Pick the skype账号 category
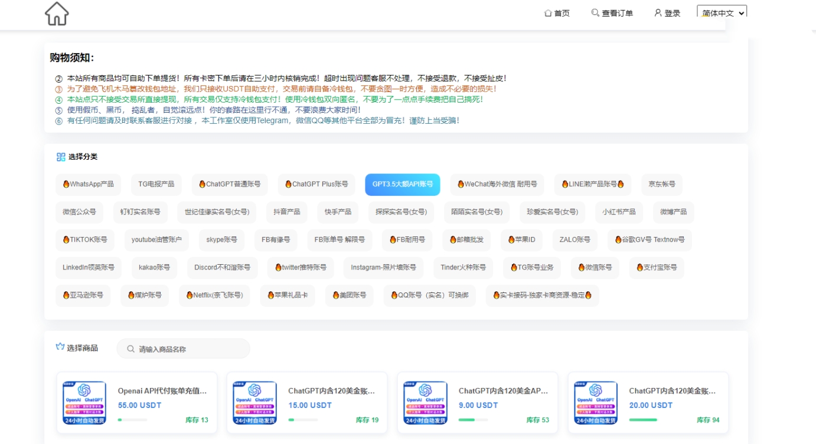The width and height of the screenshot is (816, 444). coord(221,240)
